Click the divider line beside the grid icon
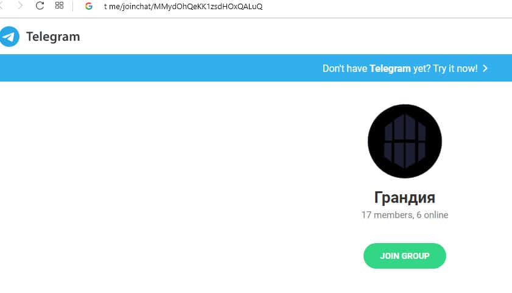This screenshot has width=512, height=293. [x=73, y=6]
